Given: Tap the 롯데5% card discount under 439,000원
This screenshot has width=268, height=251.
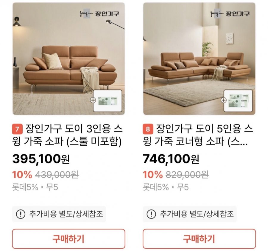Looking at the screenshot, I should tap(25, 187).
